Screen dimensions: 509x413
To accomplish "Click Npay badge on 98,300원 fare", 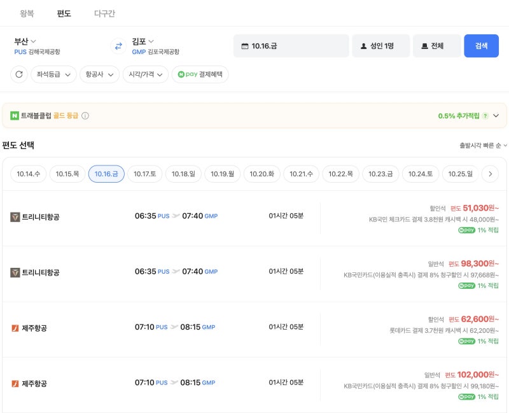I will coord(466,286).
